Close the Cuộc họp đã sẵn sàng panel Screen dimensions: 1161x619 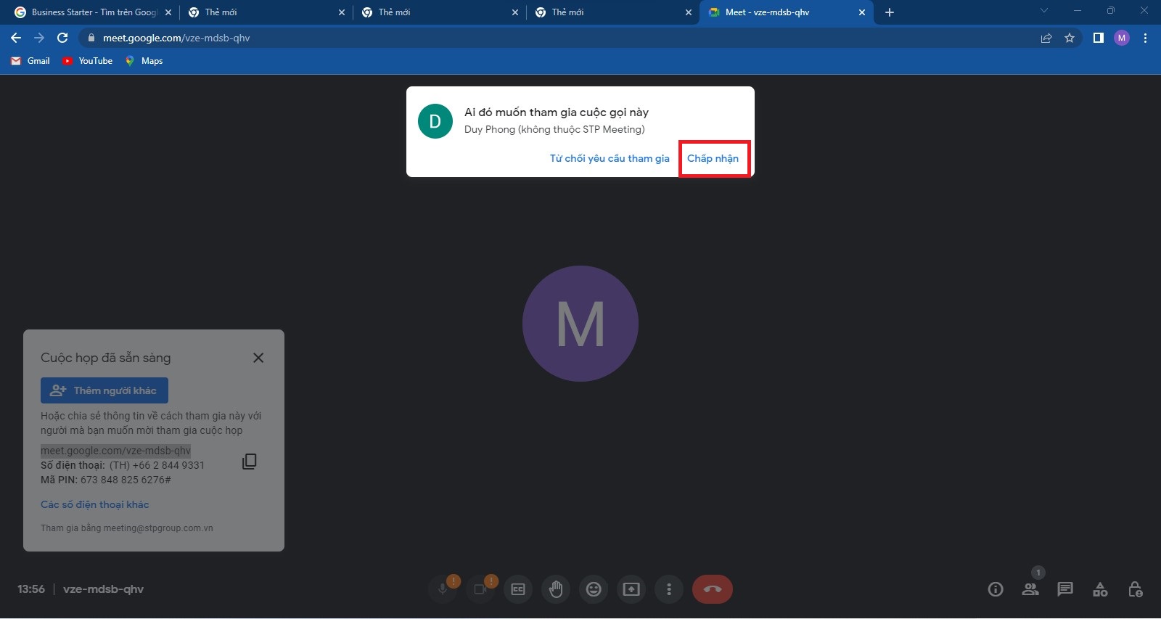pyautogui.click(x=258, y=358)
